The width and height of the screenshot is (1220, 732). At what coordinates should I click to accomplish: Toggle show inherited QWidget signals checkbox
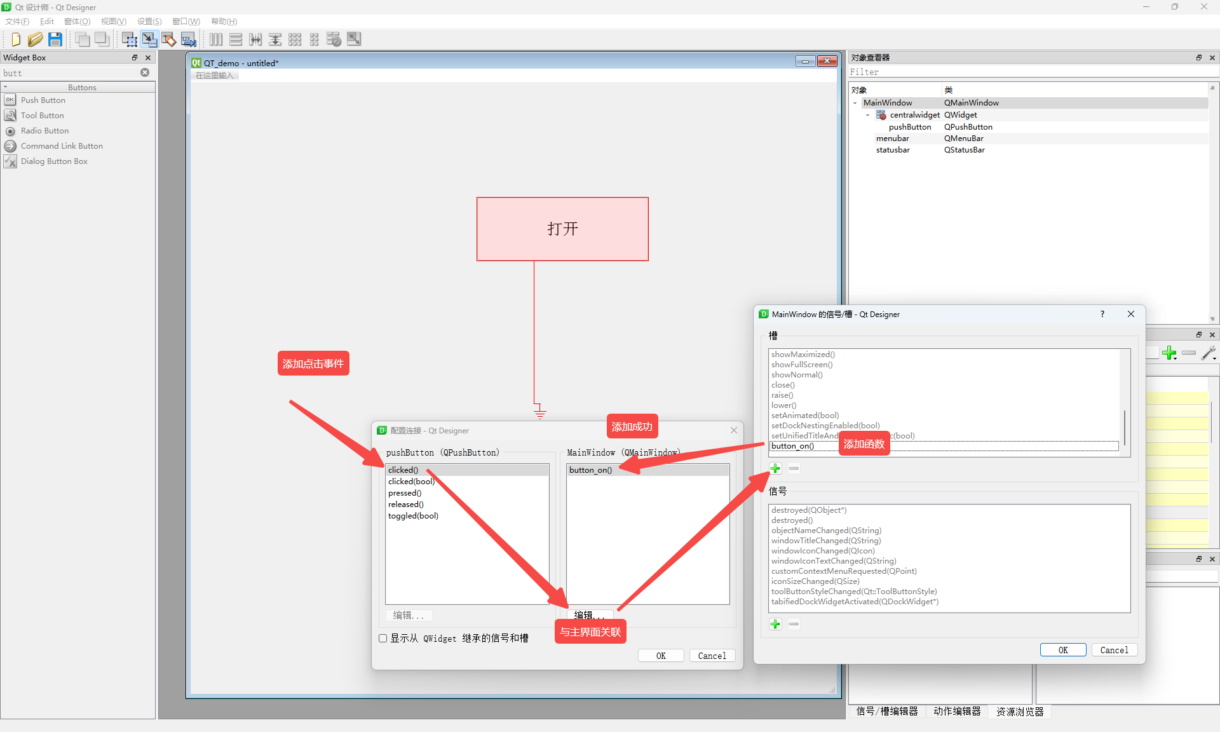pos(383,638)
